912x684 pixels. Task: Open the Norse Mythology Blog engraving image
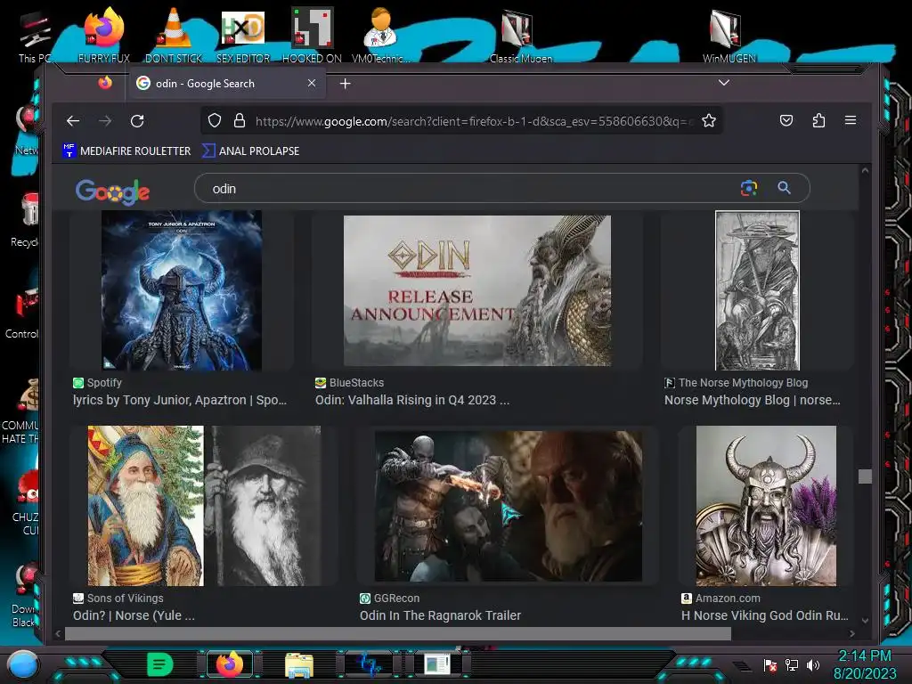pyautogui.click(x=757, y=290)
